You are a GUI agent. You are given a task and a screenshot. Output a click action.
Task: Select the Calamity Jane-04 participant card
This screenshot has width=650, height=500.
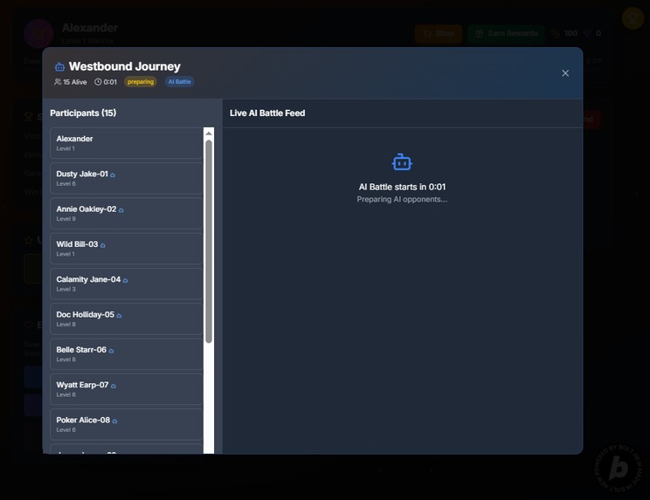click(127, 284)
